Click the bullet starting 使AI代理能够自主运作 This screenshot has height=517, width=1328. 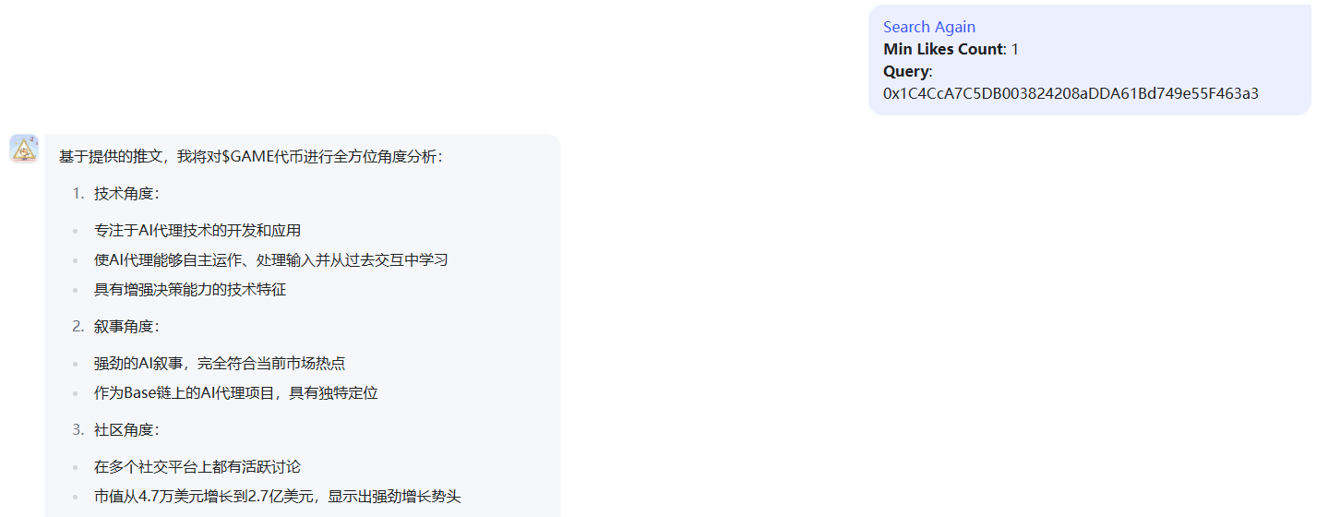click(270, 260)
